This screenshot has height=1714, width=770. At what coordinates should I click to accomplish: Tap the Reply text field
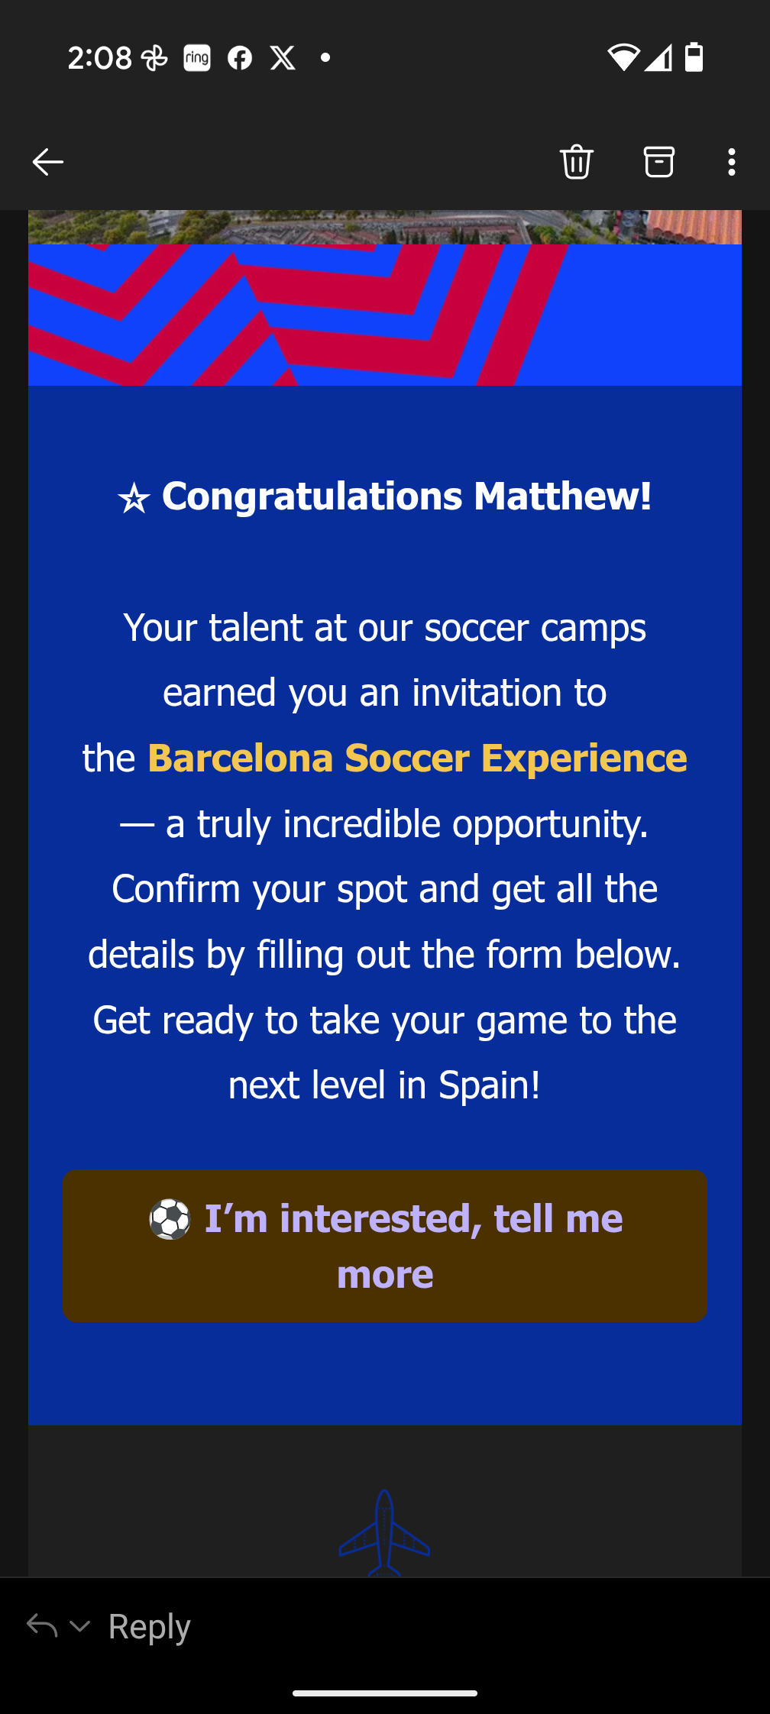[150, 1626]
